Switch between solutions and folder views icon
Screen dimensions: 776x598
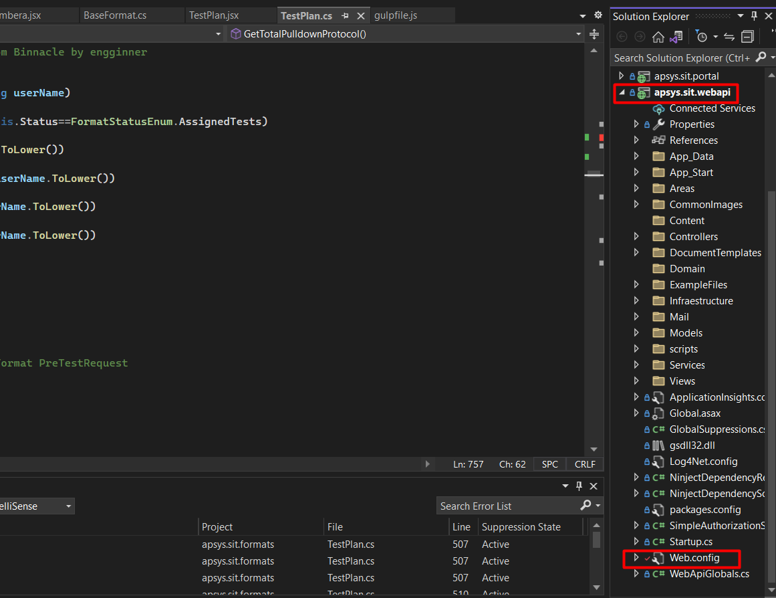[676, 37]
